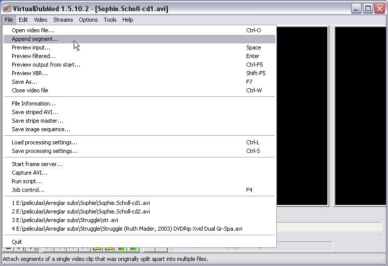Open the Tools menu

(110, 20)
